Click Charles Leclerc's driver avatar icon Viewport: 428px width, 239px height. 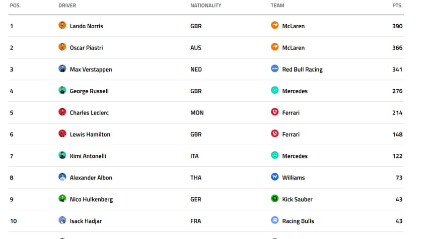(62, 112)
